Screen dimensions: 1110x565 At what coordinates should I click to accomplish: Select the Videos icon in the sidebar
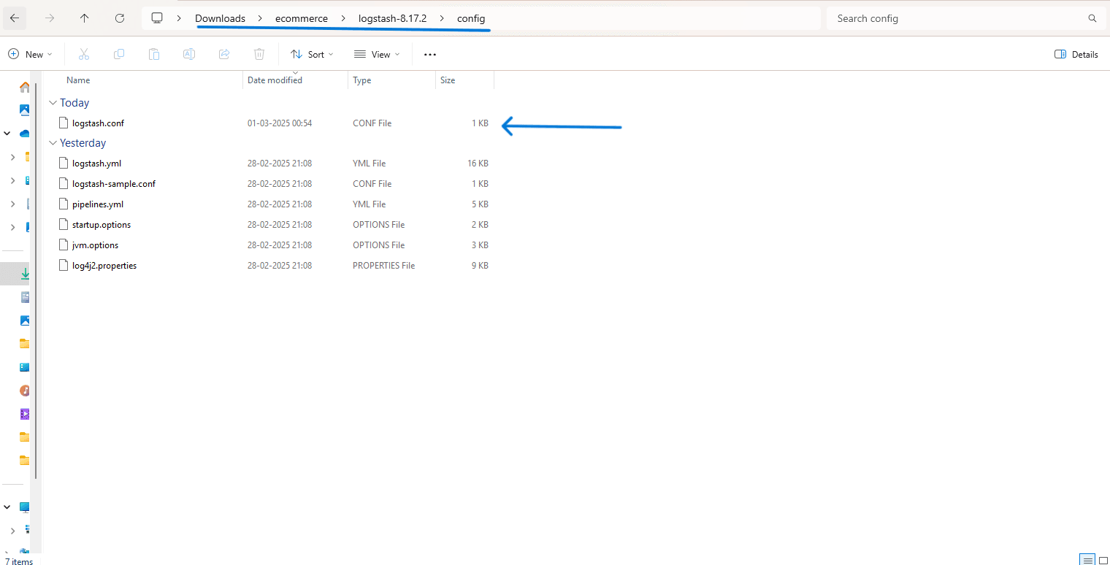tap(25, 414)
